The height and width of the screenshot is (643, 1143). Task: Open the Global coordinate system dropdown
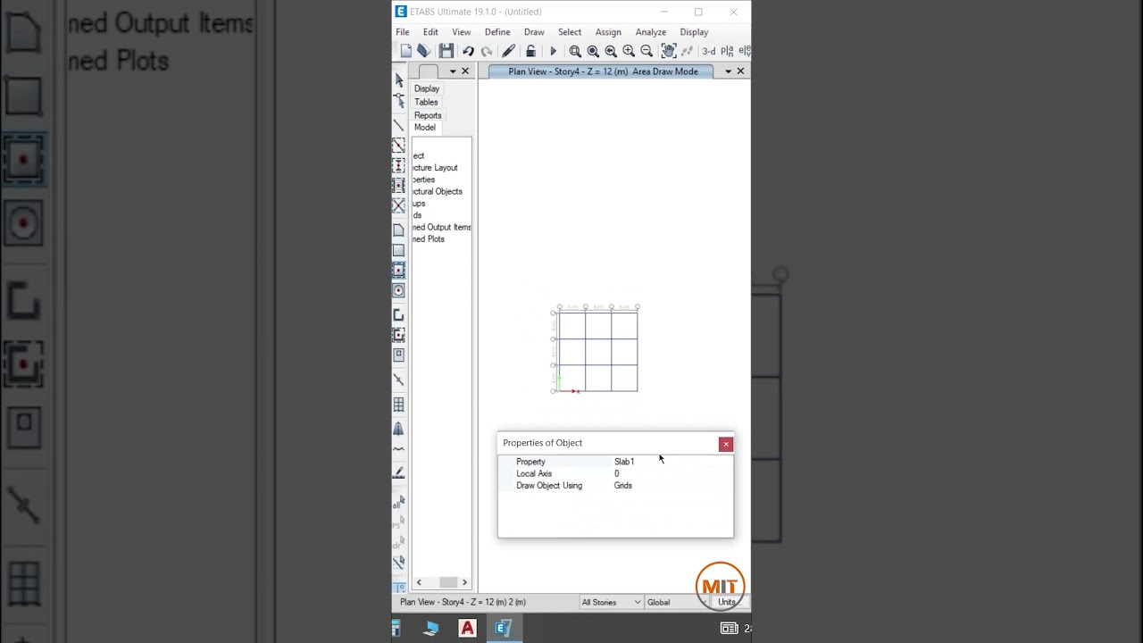click(679, 603)
